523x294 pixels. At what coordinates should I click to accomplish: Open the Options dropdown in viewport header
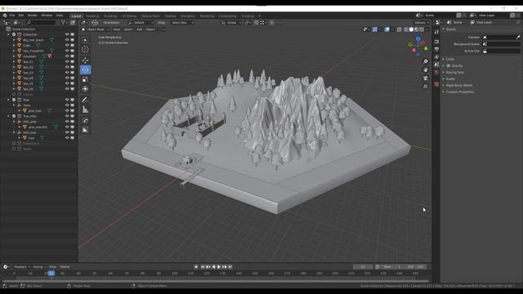pyautogui.click(x=422, y=23)
